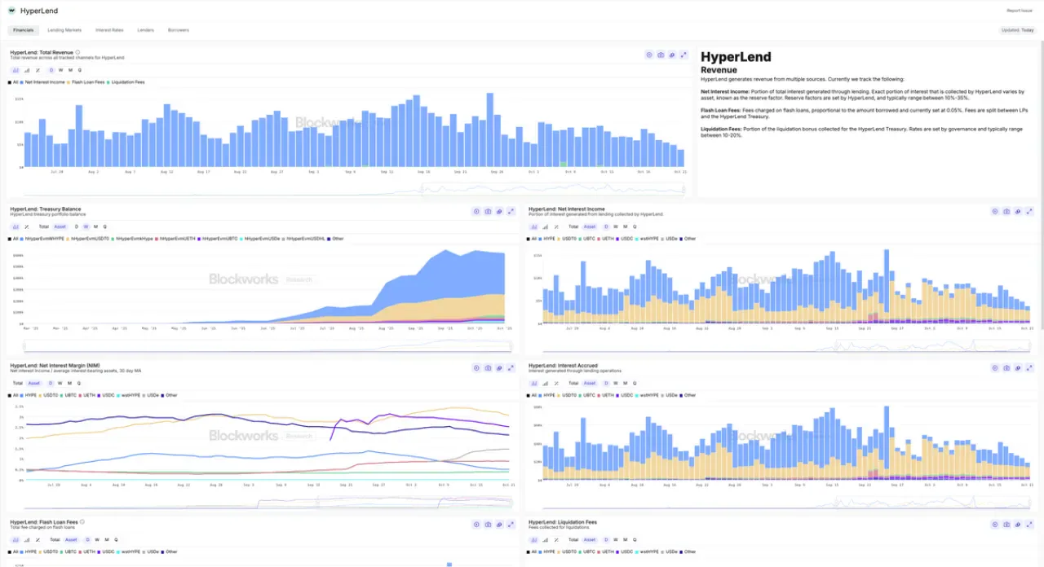Set Net Interest Income interval to monthly (M)
Viewport: 1044px width, 567px height.
tap(626, 226)
